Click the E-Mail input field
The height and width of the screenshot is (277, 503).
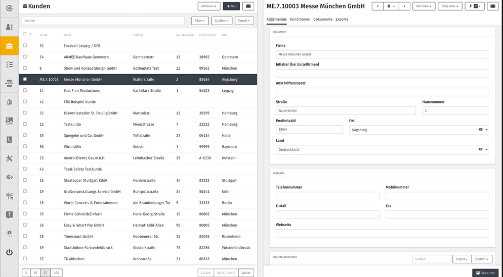click(x=327, y=214)
